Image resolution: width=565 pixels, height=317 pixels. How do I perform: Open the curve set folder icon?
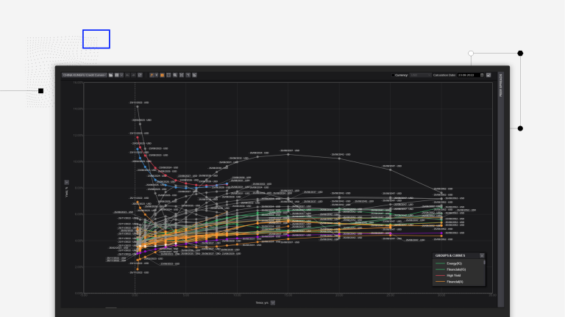coord(110,75)
